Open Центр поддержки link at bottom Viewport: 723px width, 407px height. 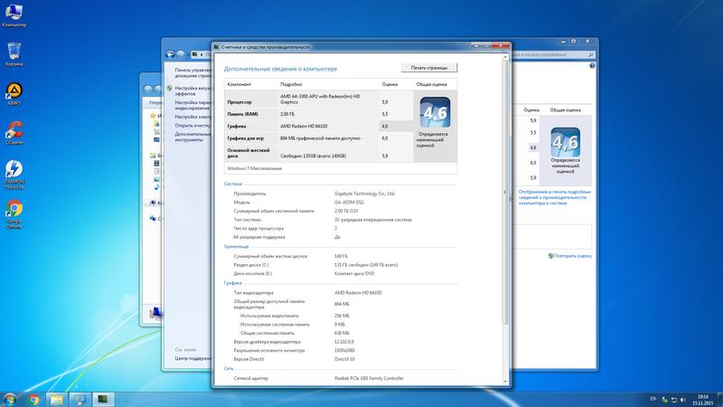(x=192, y=358)
